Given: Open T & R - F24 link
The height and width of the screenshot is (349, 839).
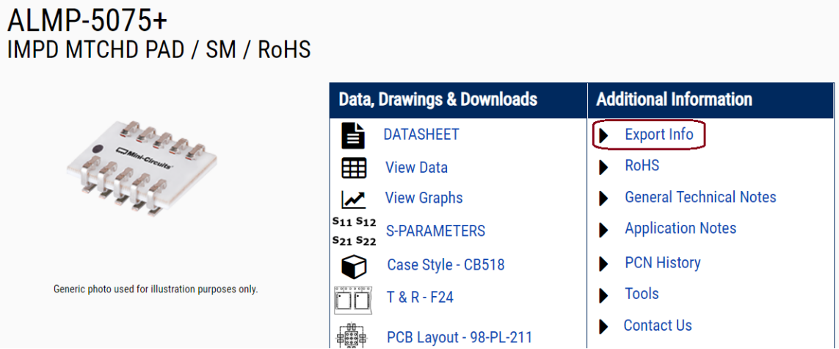Looking at the screenshot, I should click(x=420, y=297).
